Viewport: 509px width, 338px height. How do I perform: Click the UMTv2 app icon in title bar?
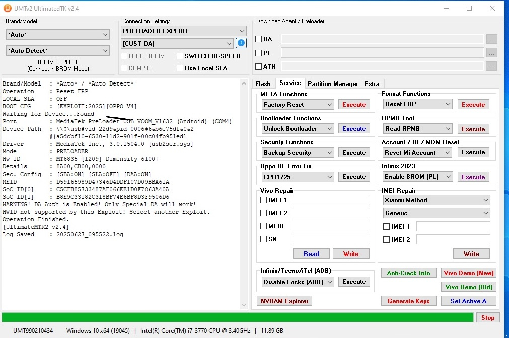7,8
